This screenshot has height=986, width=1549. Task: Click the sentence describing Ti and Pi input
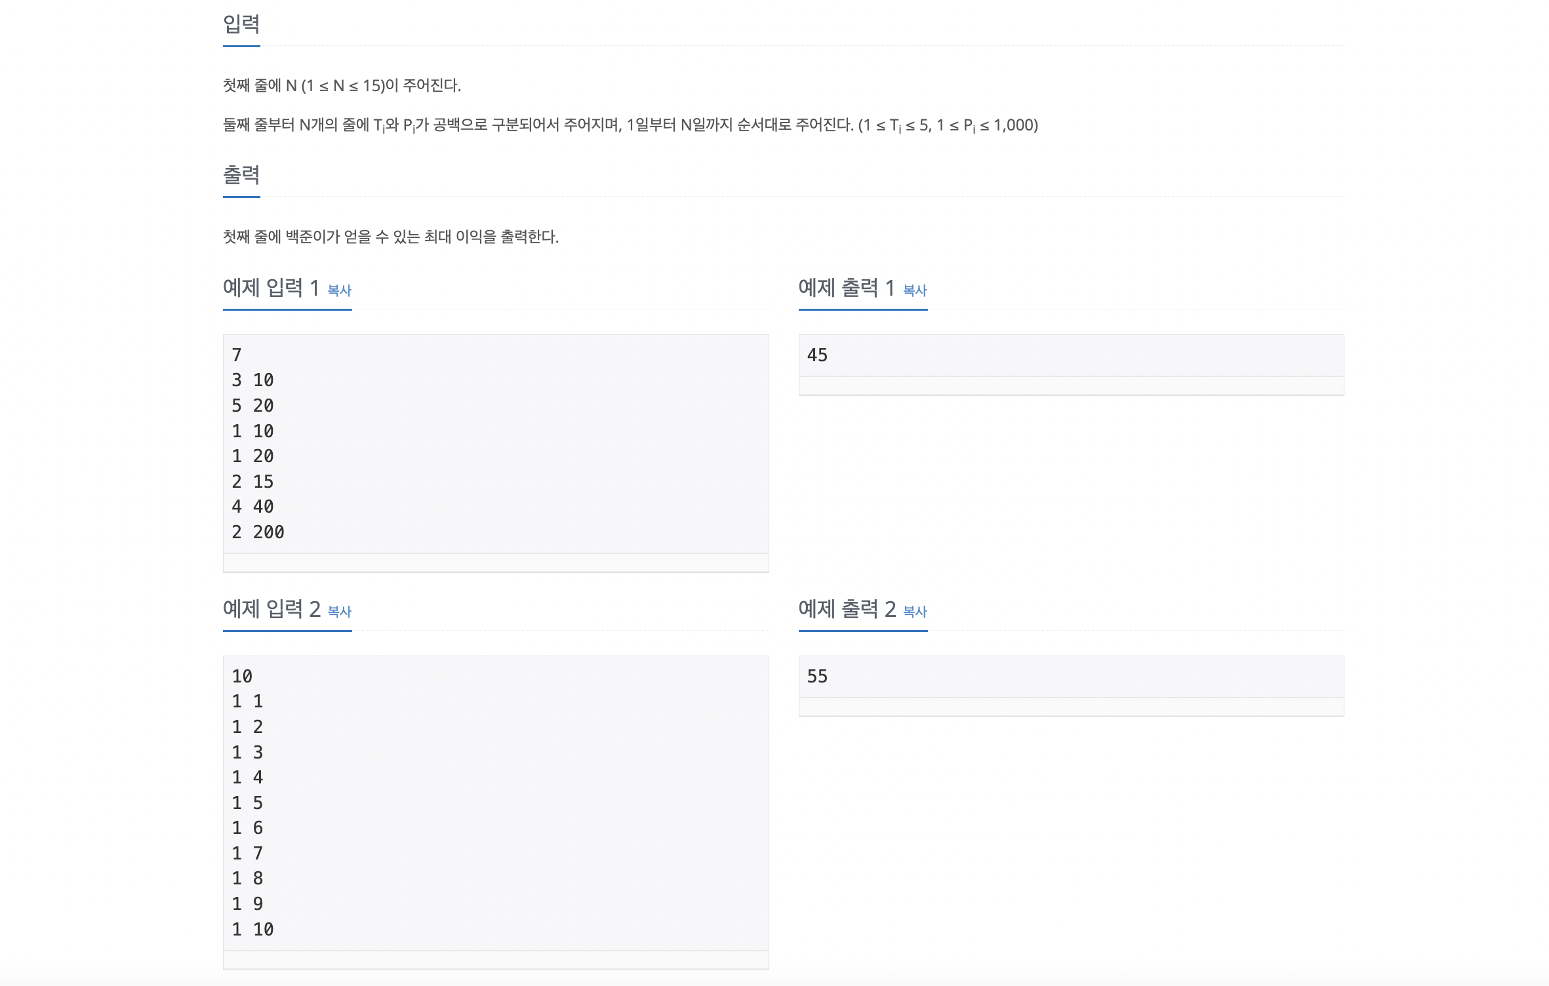630,125
